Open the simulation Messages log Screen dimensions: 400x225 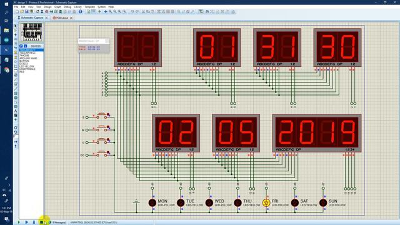(x=57, y=222)
